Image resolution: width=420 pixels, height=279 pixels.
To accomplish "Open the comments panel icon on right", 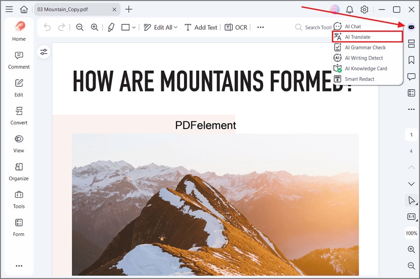I will click(412, 77).
